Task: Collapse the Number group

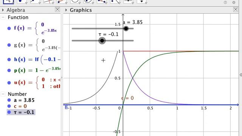Action: click(3, 94)
